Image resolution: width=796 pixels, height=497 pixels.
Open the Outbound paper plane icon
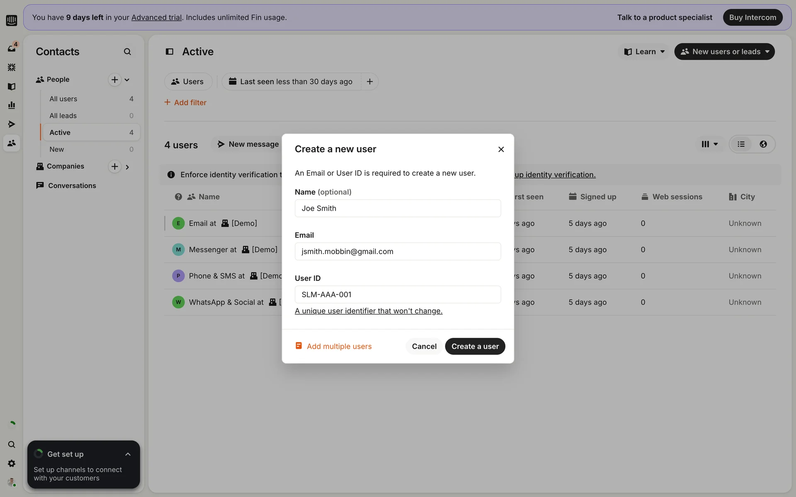pyautogui.click(x=12, y=124)
